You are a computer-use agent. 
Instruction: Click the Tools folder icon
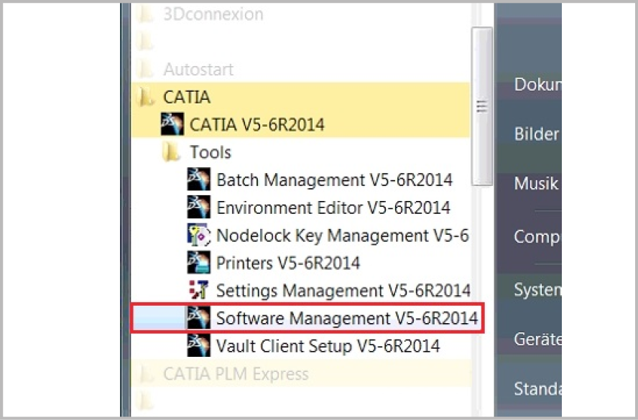point(171,152)
